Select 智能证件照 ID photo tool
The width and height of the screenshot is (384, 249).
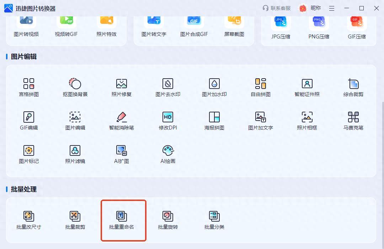tap(307, 87)
